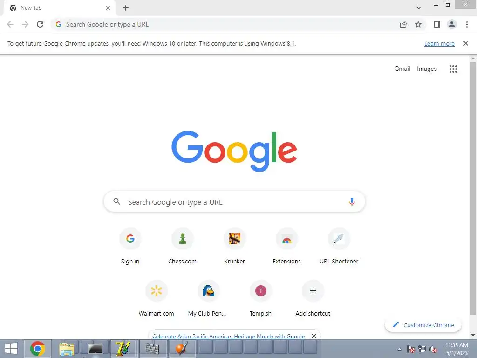Open the URL Shortener shortcut
This screenshot has height=358, width=477.
(x=339, y=246)
